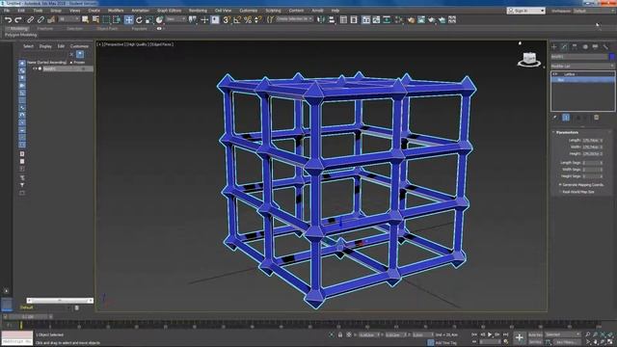This screenshot has width=617, height=347.
Task: Open the Motion command panel tab
Action: click(x=585, y=47)
